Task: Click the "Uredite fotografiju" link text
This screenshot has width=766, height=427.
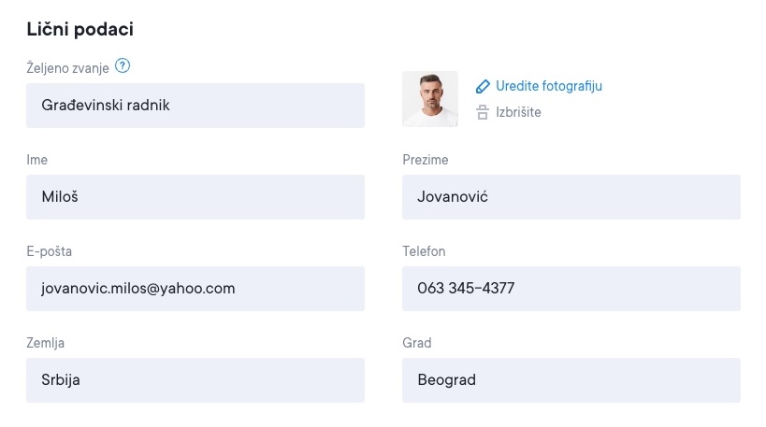Action: click(549, 86)
